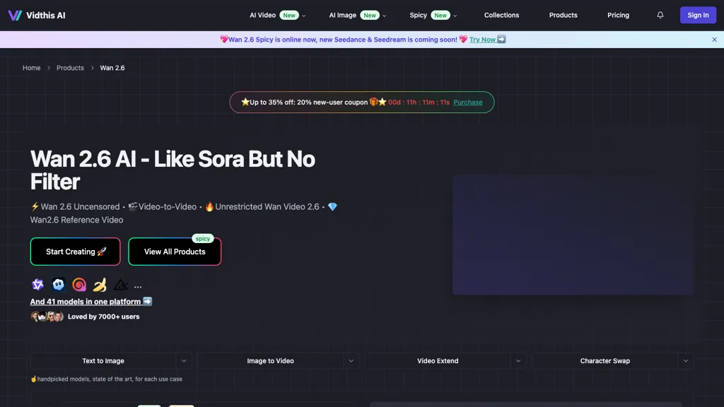Click the arrow icon next to Try Now
This screenshot has width=724, height=407.
click(501, 40)
